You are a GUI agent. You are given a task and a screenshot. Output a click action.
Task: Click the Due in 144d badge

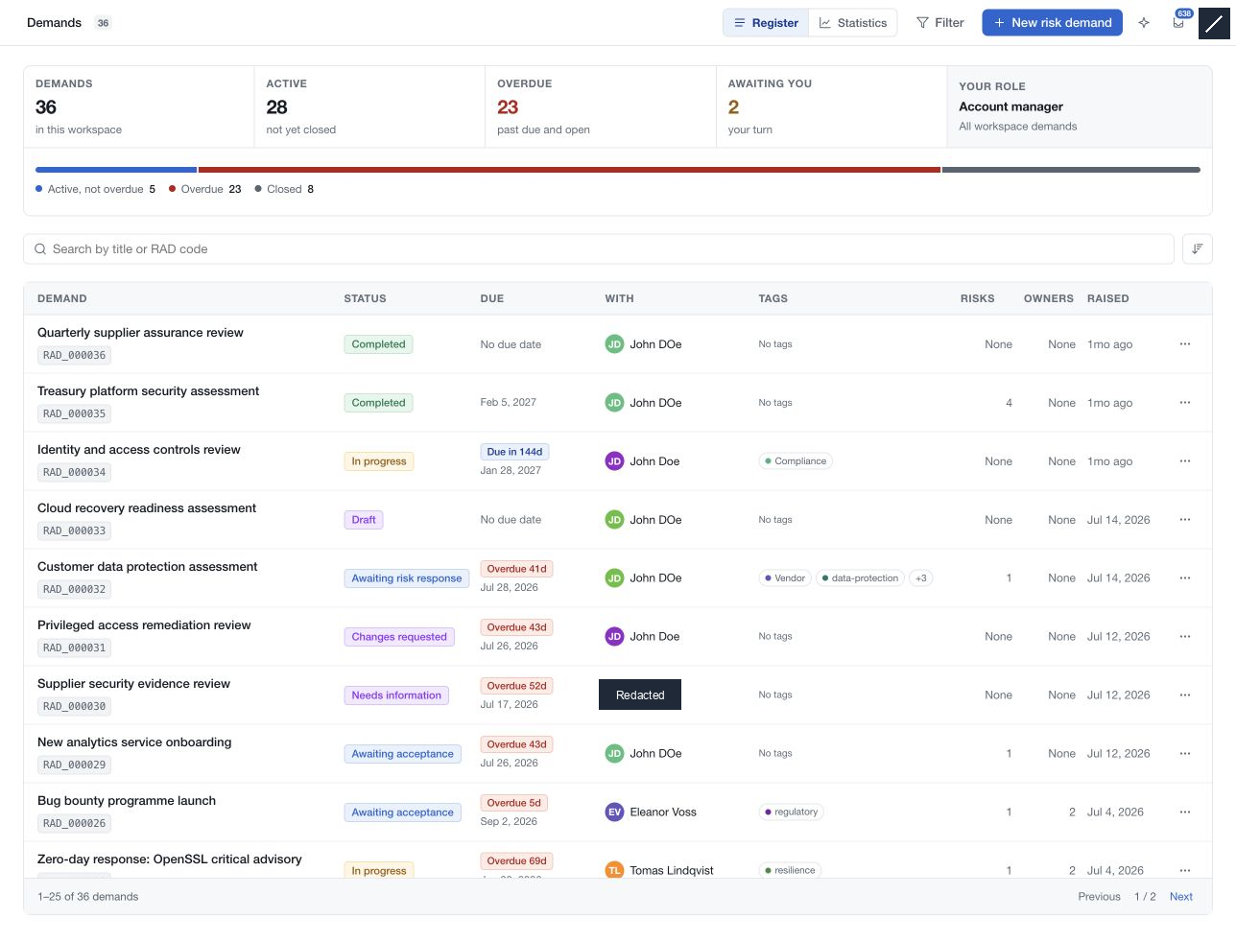(x=514, y=452)
